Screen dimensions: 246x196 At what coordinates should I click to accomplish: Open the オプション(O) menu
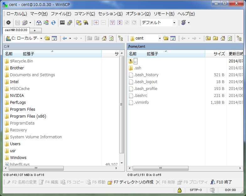point(138,14)
